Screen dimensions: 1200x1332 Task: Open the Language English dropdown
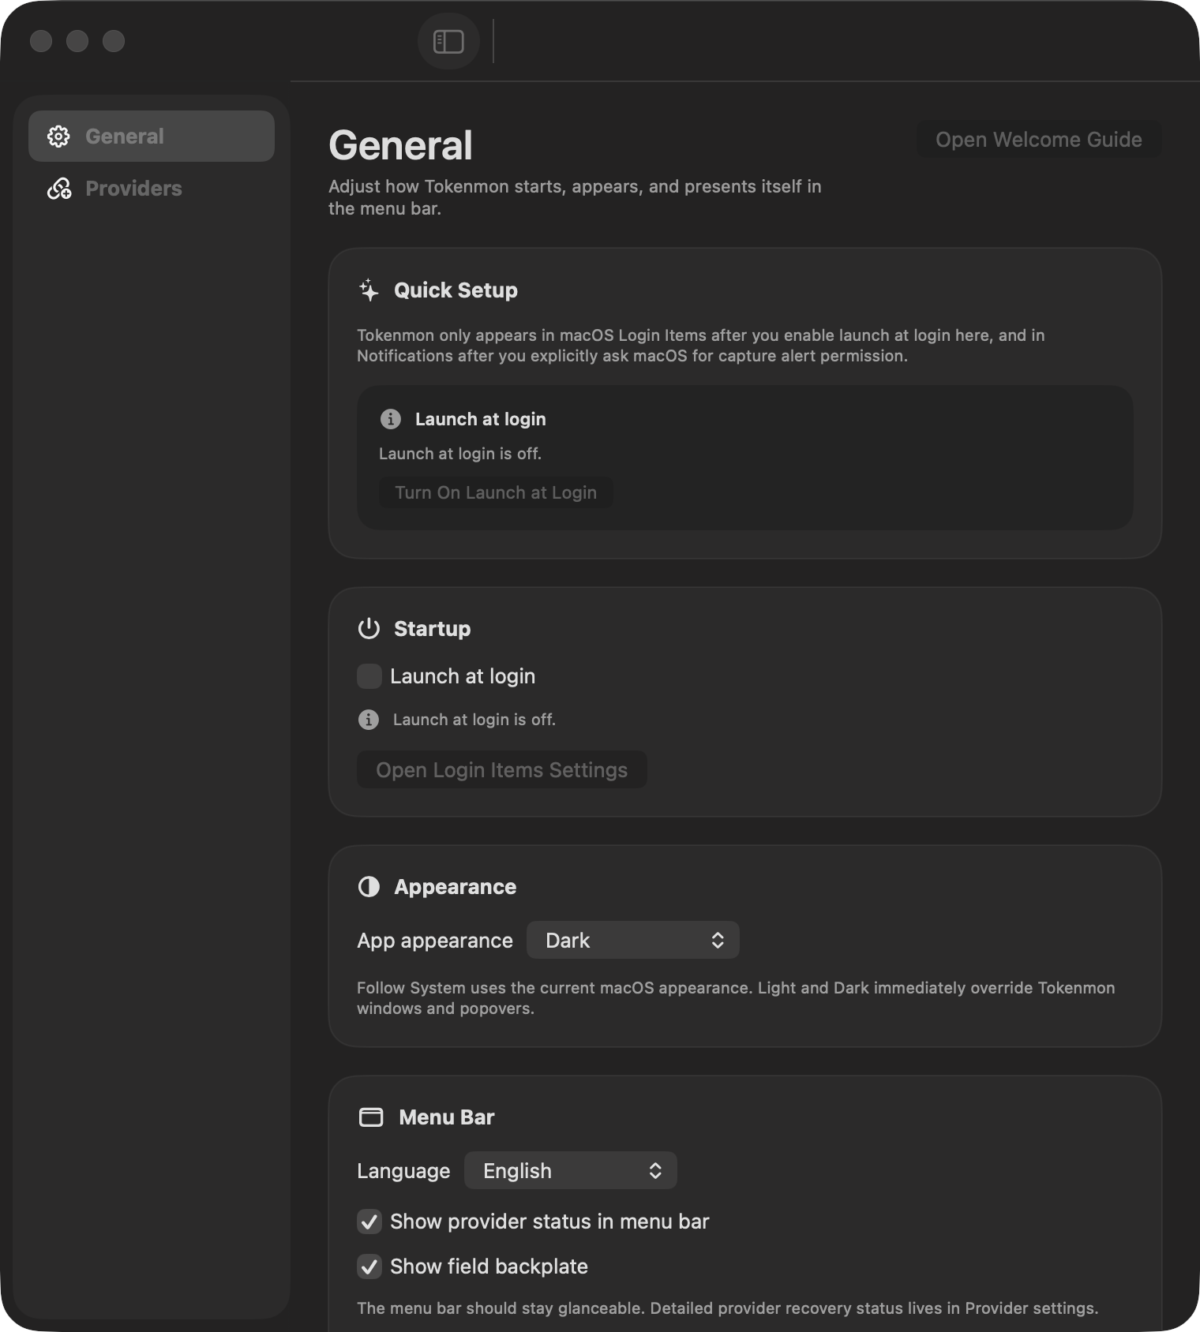tap(570, 1170)
